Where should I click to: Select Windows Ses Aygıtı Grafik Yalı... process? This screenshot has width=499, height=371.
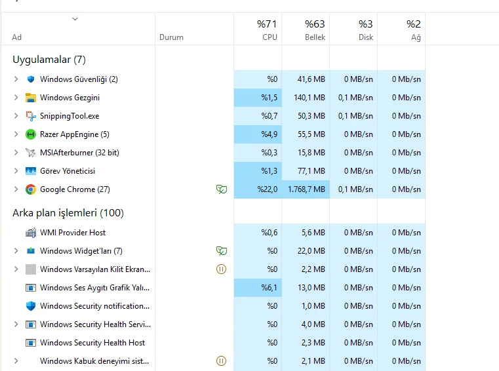coord(213,288)
